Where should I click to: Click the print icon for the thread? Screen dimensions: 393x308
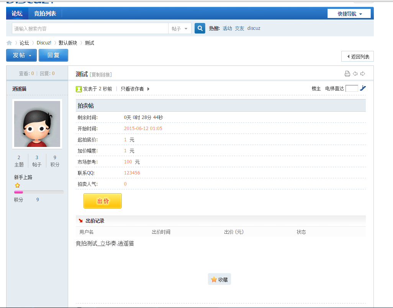coord(347,73)
